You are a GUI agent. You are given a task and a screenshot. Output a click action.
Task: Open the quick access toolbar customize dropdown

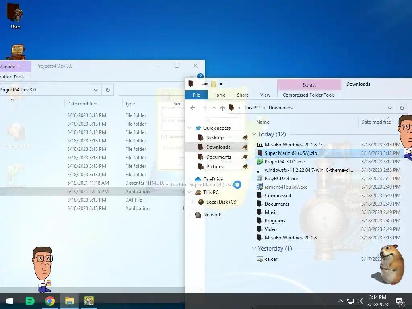pos(221,84)
